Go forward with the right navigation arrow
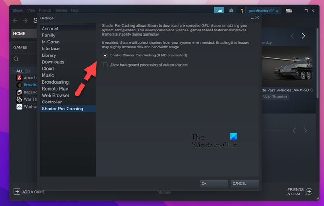This screenshot has width=324, height=206. (x=25, y=21)
